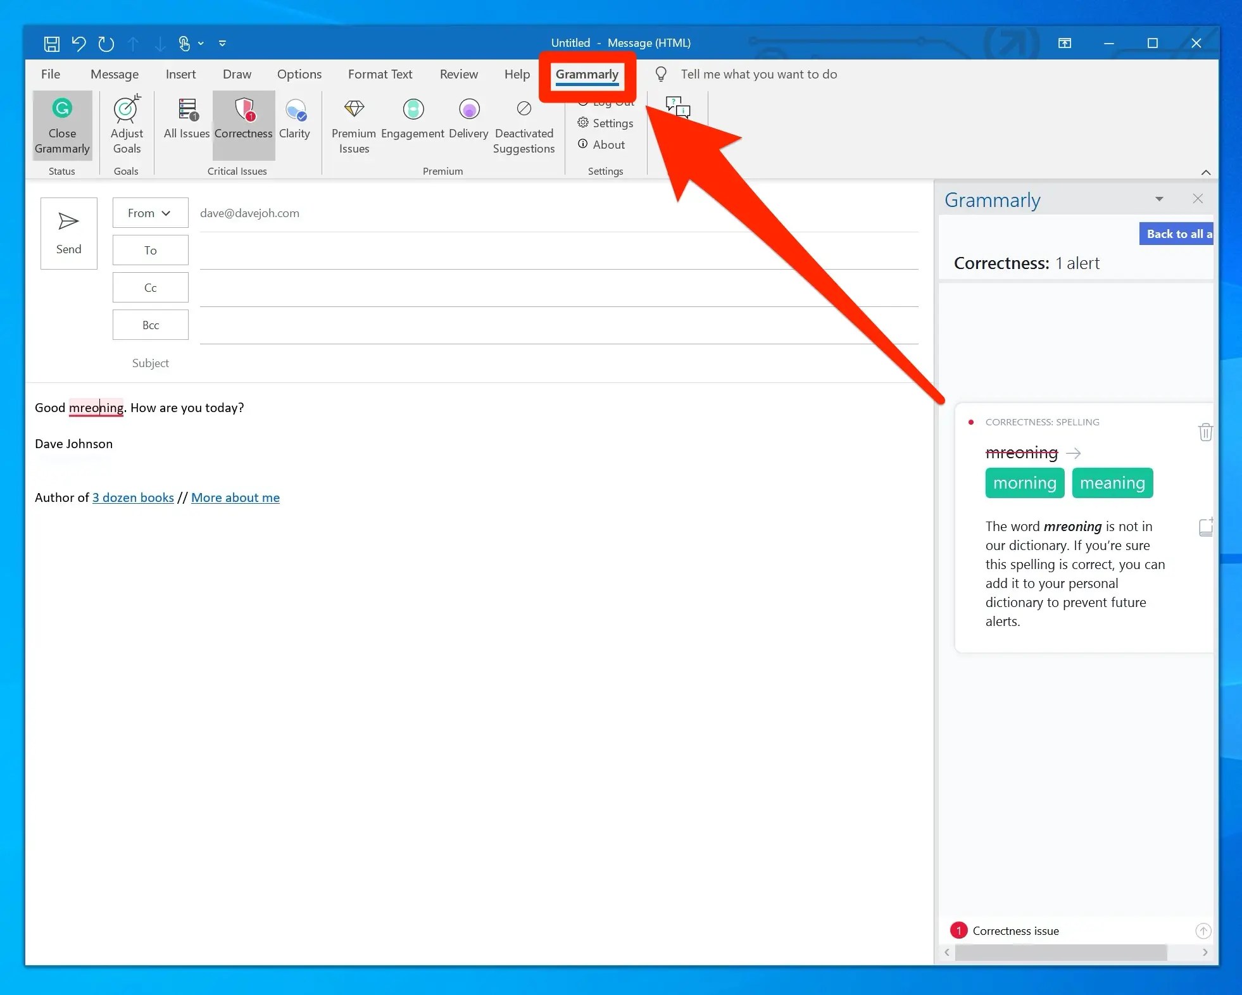Click the Close Grammarly icon
The image size is (1242, 995).
point(62,109)
